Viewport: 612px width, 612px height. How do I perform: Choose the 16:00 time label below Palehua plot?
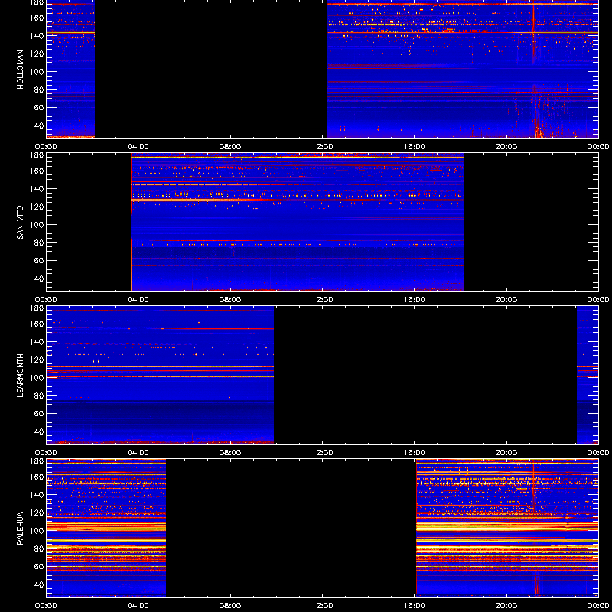coord(415,606)
